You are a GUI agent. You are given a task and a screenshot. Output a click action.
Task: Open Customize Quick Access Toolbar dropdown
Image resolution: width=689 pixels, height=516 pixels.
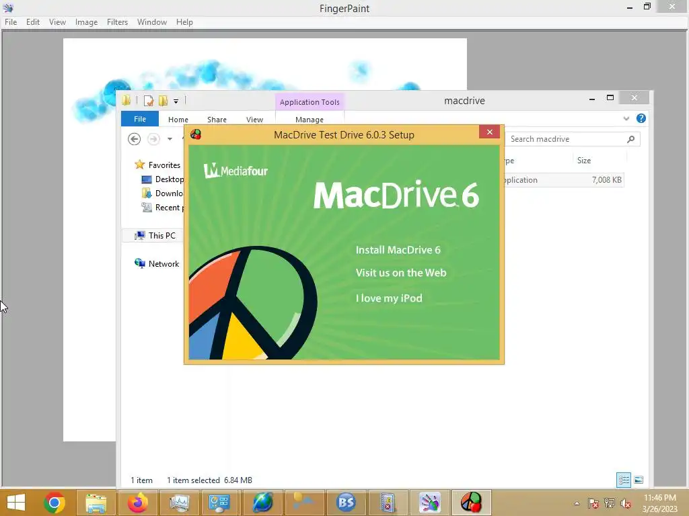click(x=176, y=101)
